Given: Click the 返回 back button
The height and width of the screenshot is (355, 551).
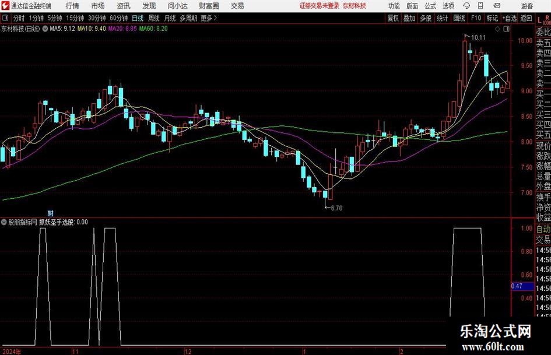Looking at the screenshot, I should pos(526,18).
